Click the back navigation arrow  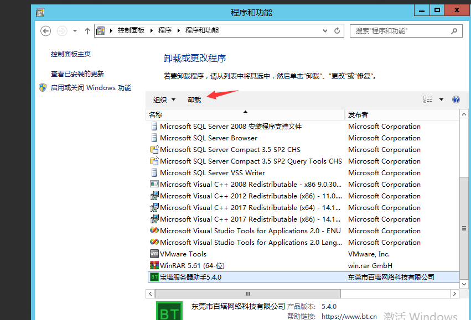click(45, 31)
